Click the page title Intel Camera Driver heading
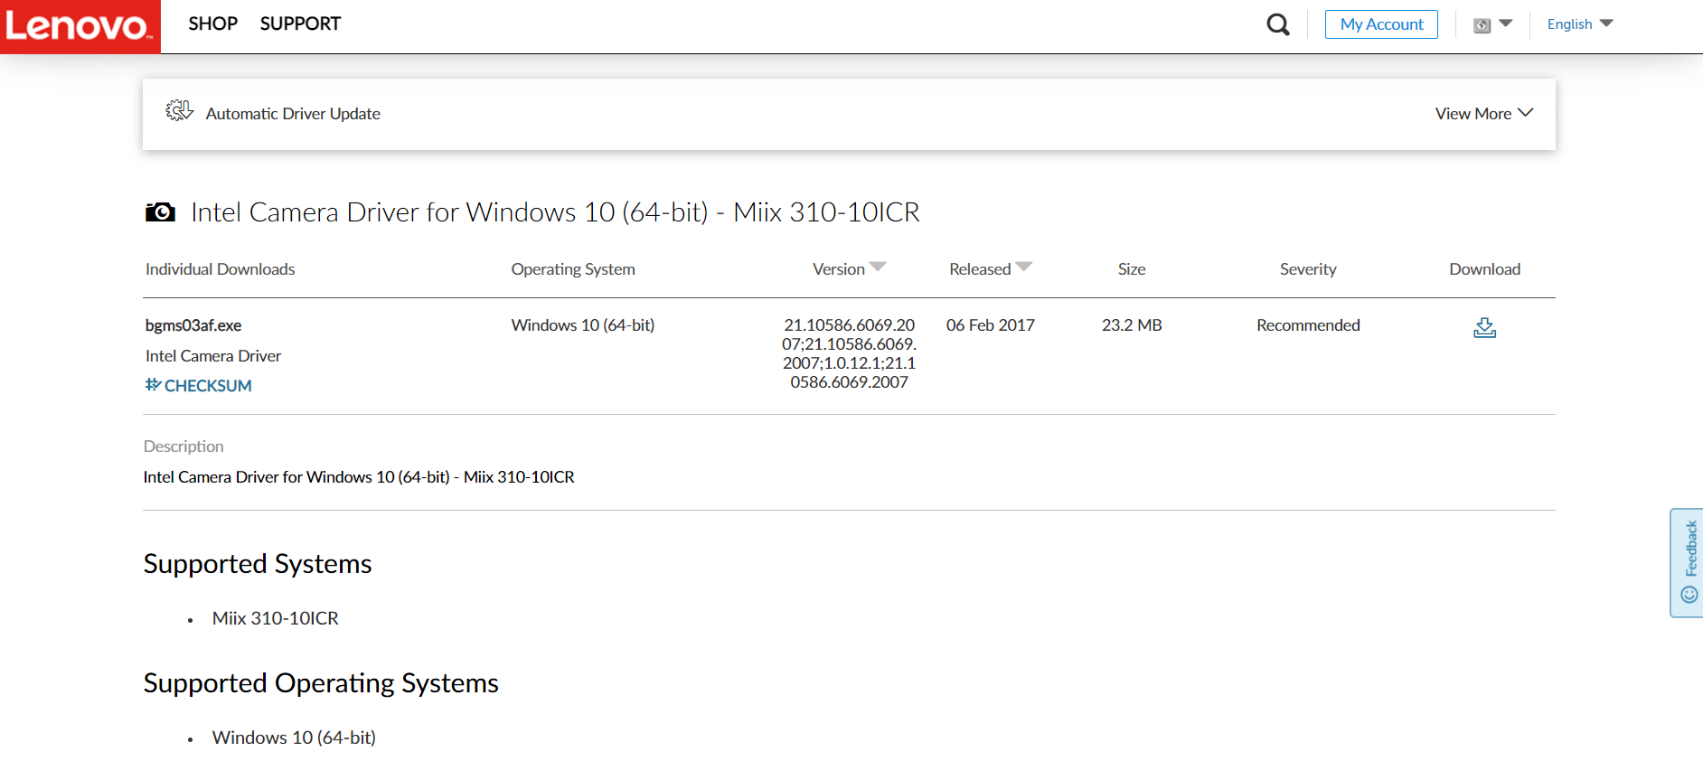This screenshot has height=780, width=1703. [555, 212]
